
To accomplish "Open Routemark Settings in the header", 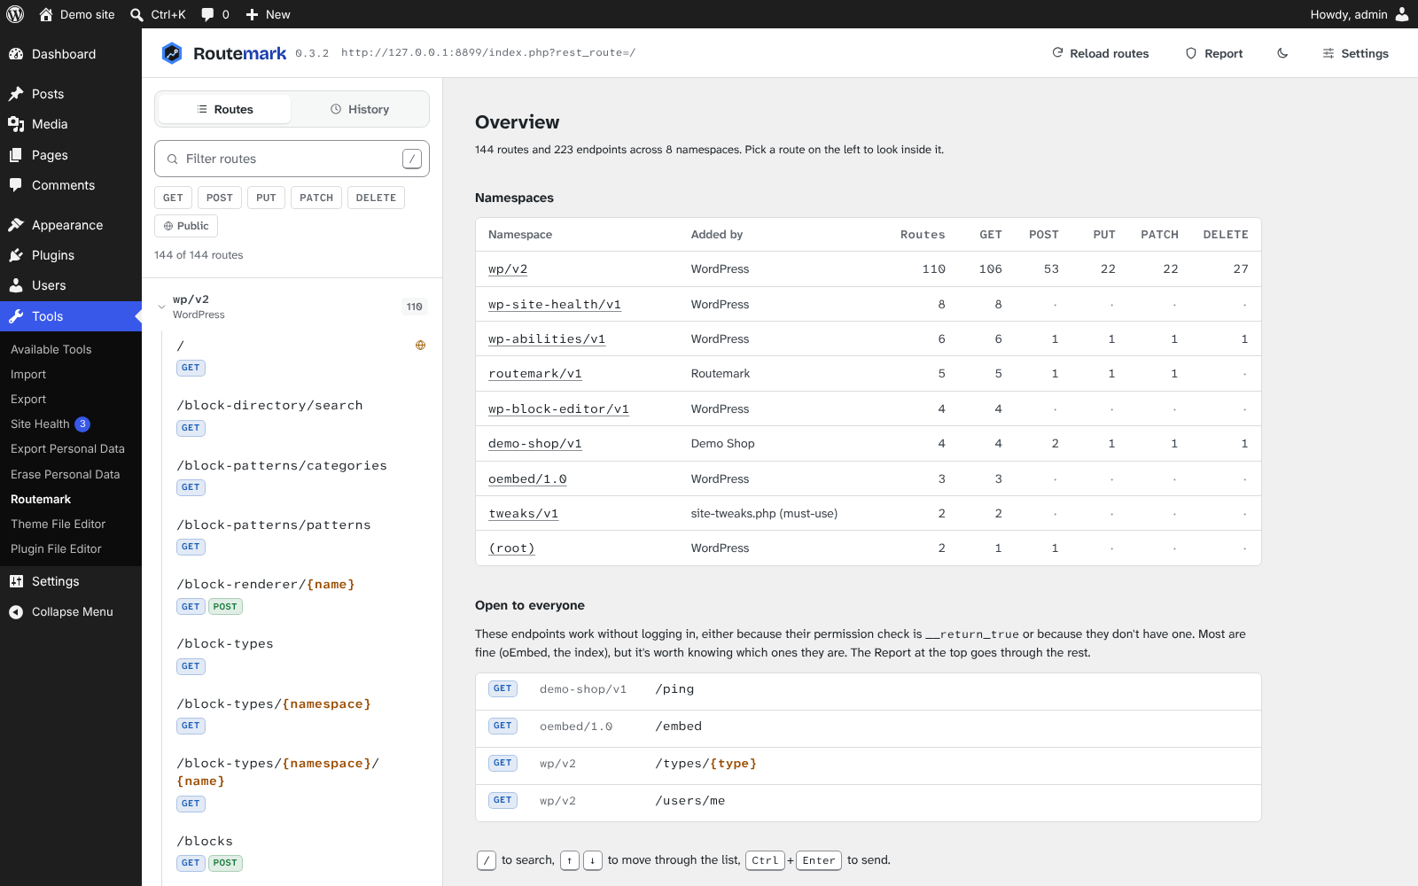I will pos(1355,53).
